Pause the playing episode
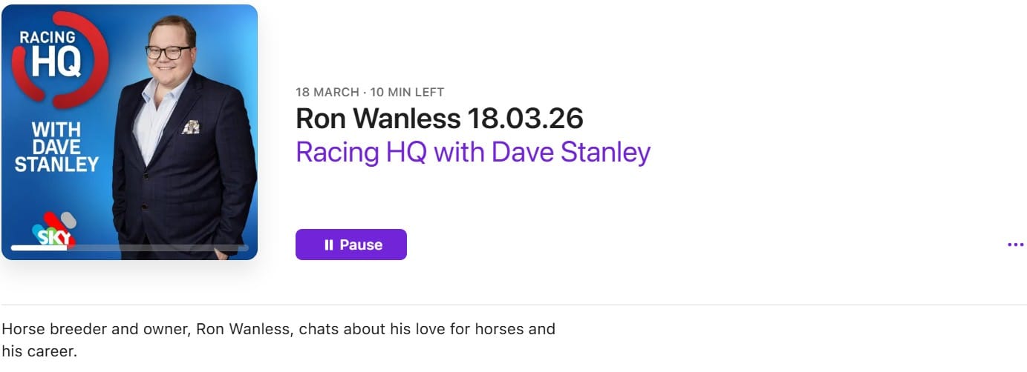 (351, 245)
